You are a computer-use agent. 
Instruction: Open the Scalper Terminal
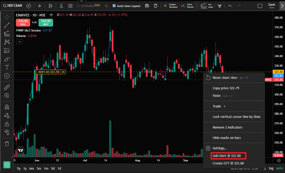pos(170,6)
